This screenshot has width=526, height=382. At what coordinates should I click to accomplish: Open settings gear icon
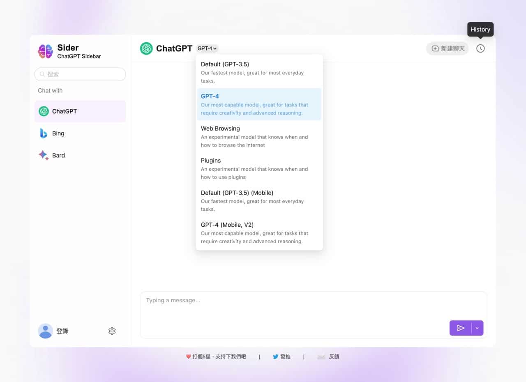click(112, 331)
